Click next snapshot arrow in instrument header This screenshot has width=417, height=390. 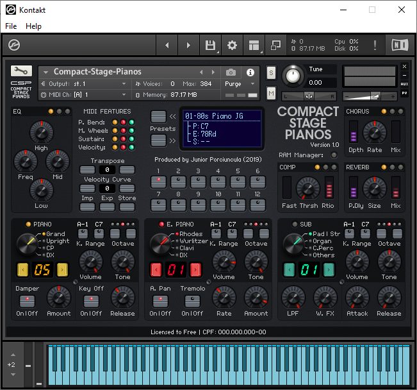pos(213,72)
